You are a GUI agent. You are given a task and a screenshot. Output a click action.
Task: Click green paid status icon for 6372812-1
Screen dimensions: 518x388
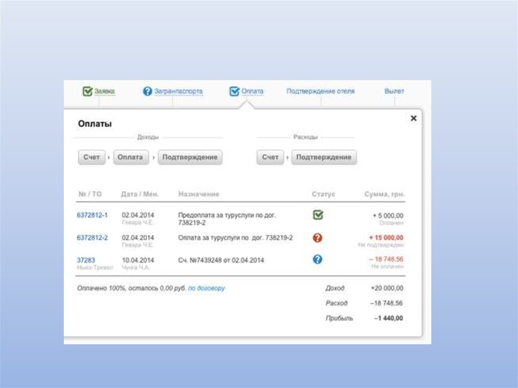click(318, 215)
